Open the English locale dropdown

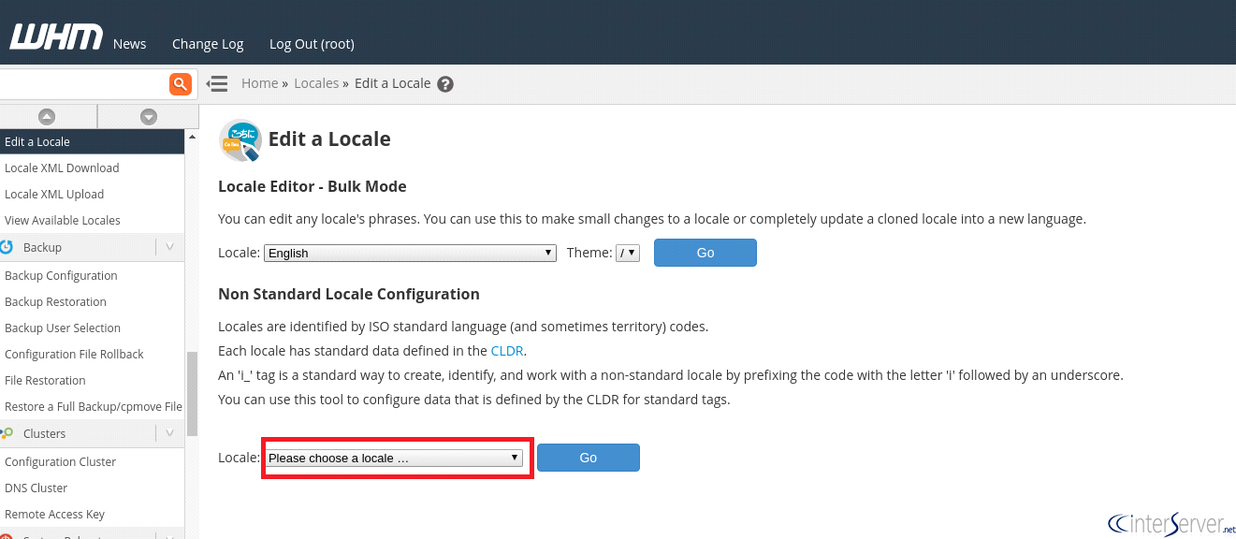(411, 253)
